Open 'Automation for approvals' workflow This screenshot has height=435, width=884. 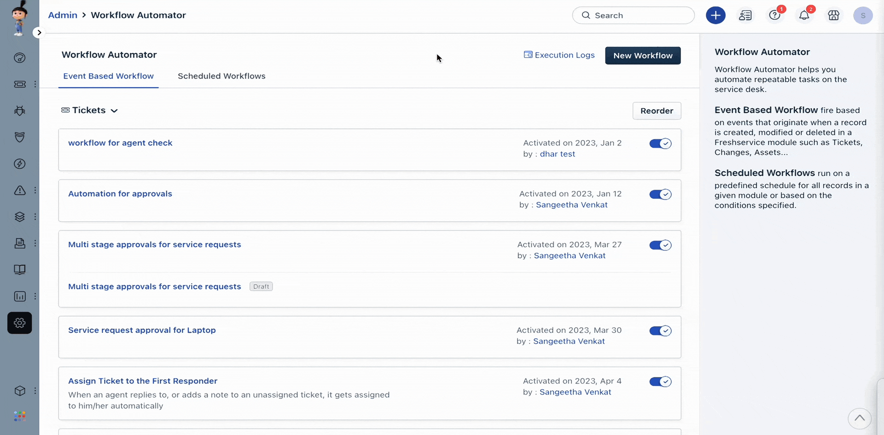tap(120, 194)
